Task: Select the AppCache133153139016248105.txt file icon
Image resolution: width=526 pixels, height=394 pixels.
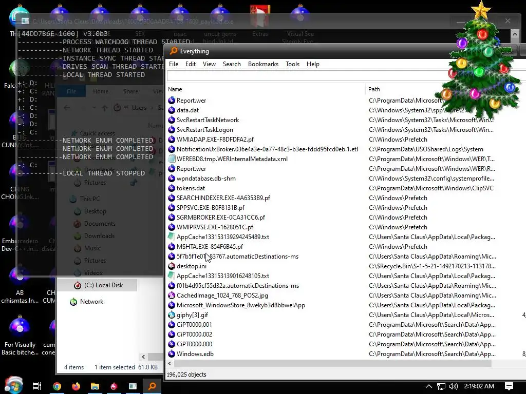Action: coord(172,275)
